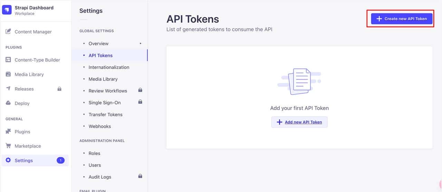
Task: Click the Releases paper plane icon
Action: tap(8, 89)
